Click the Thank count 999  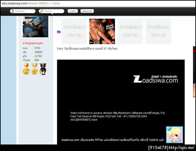37,60
